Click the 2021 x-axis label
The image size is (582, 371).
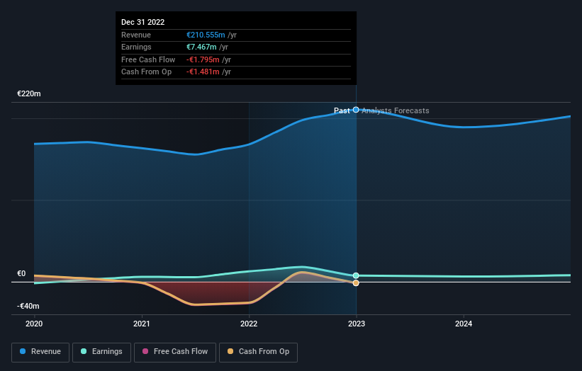pyautogui.click(x=141, y=324)
